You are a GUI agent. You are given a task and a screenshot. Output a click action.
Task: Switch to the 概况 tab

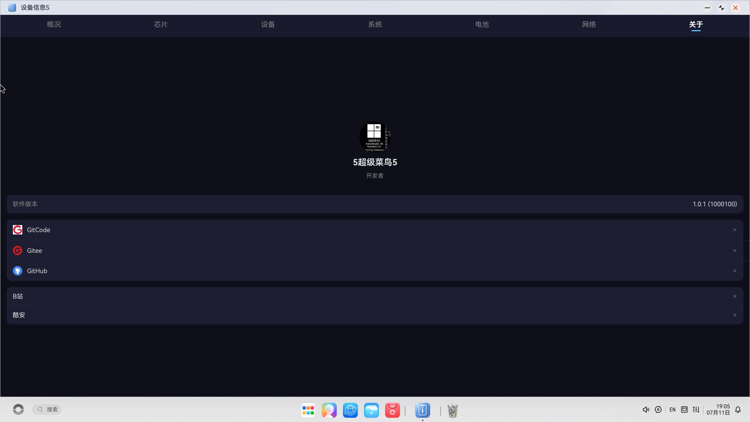[x=54, y=24]
